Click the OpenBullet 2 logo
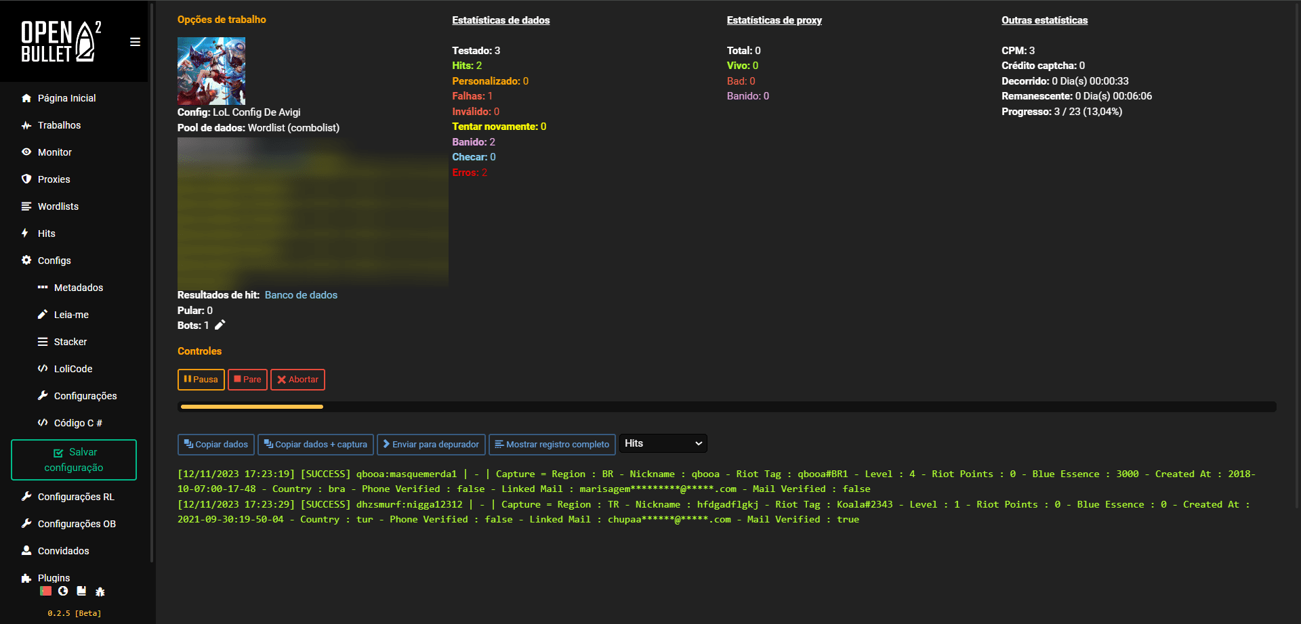 (61, 42)
